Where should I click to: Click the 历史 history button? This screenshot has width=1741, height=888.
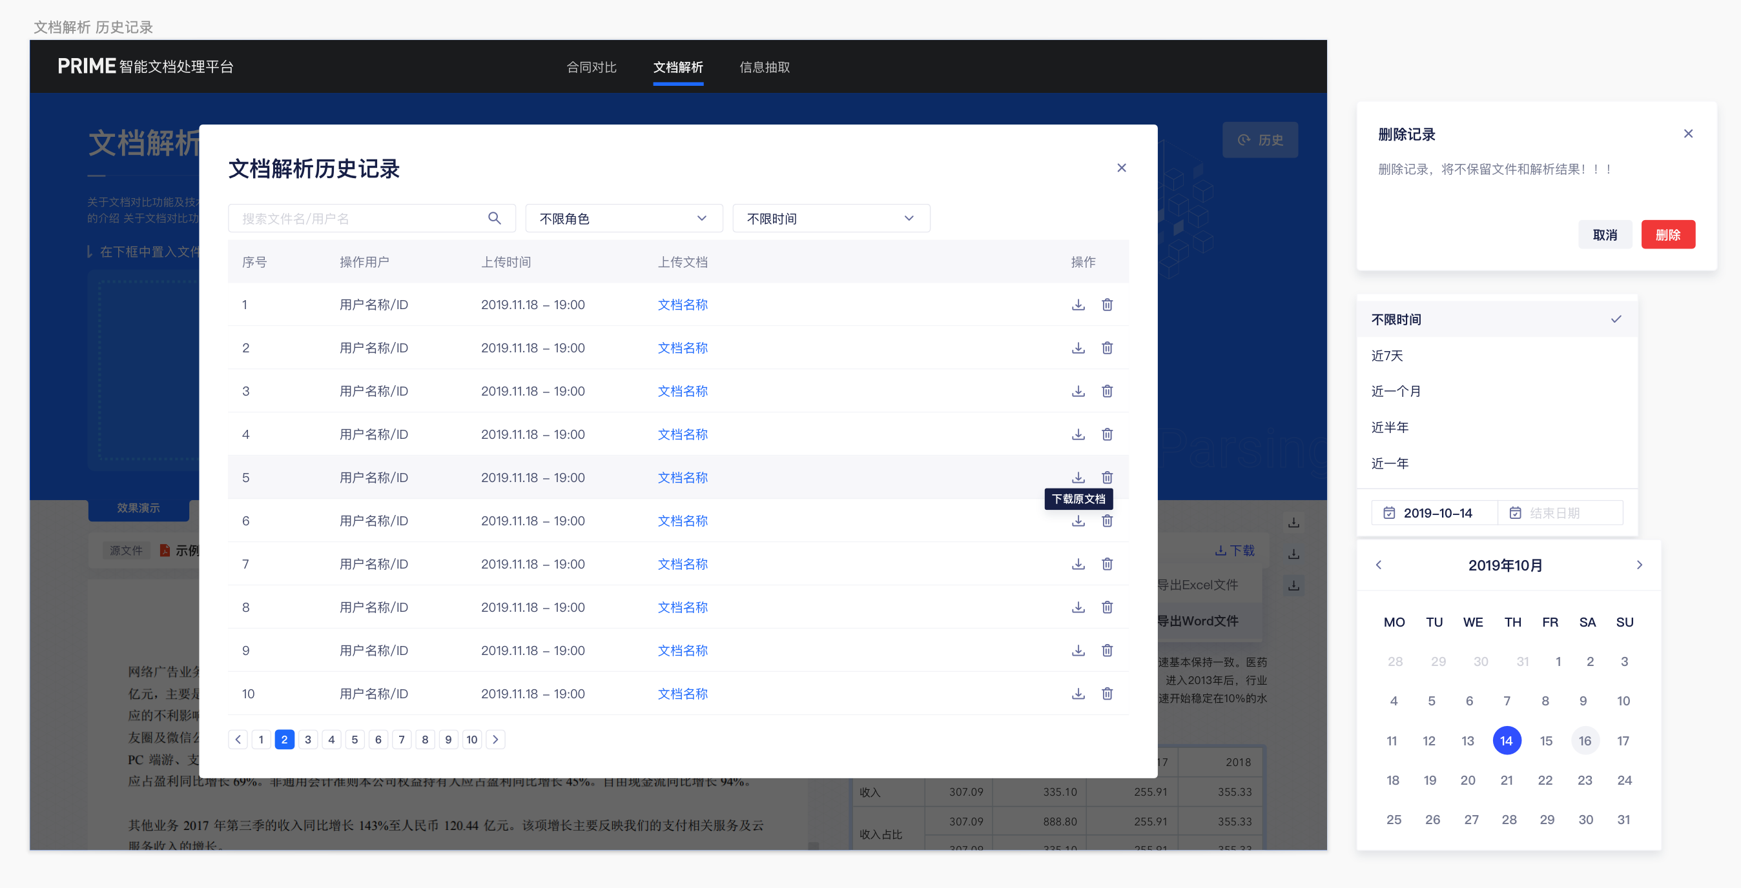point(1260,140)
